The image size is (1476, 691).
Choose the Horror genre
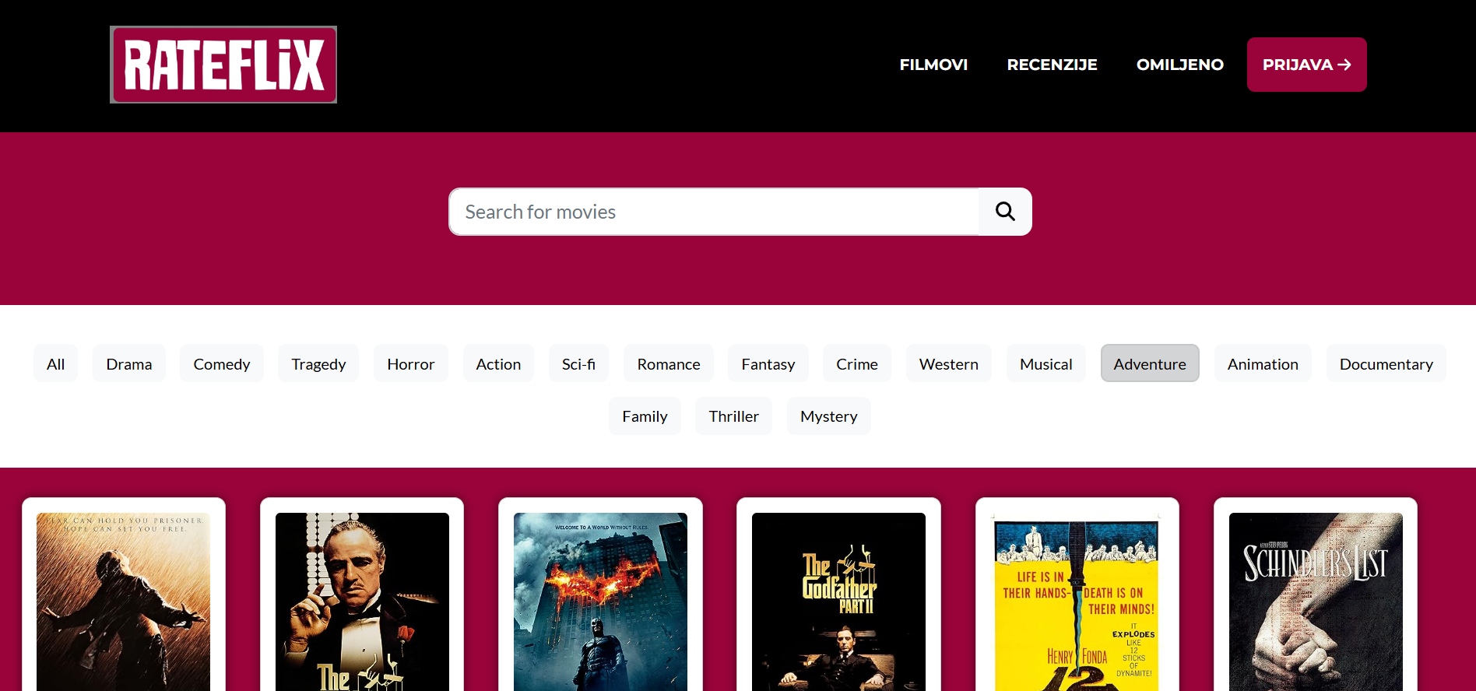pyautogui.click(x=411, y=363)
